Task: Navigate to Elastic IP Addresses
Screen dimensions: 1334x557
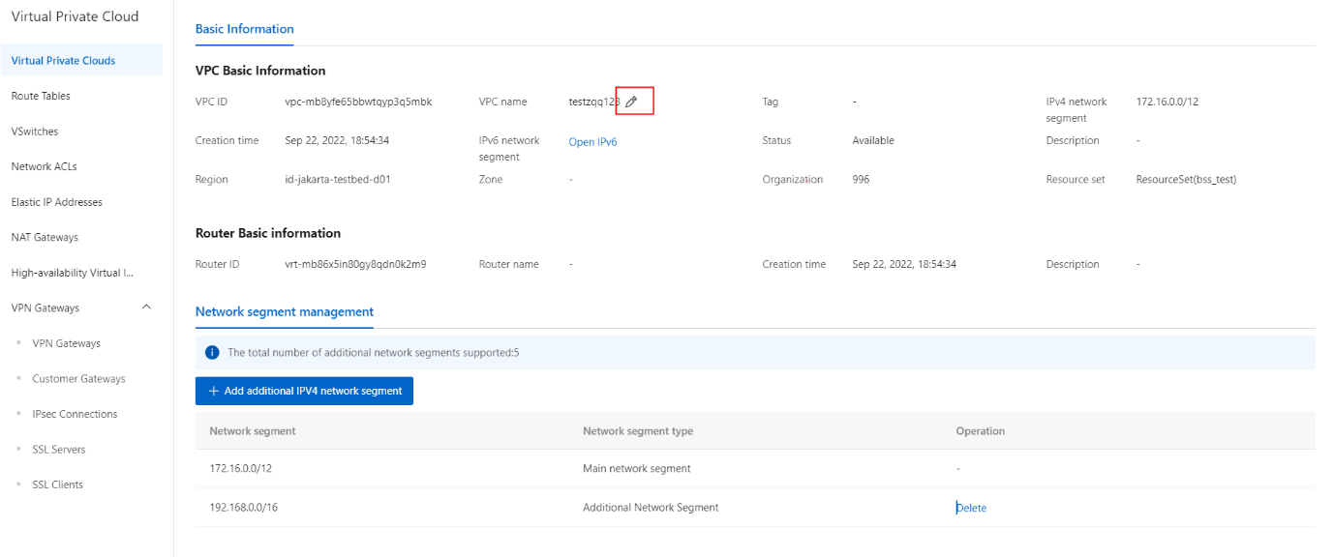Action: pyautogui.click(x=56, y=202)
